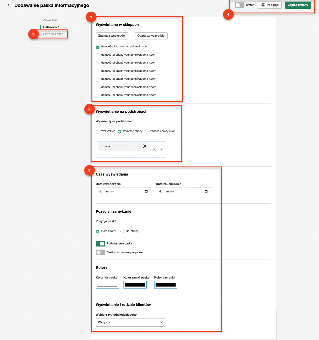Clear all selected pages in multiselect

coord(154,149)
